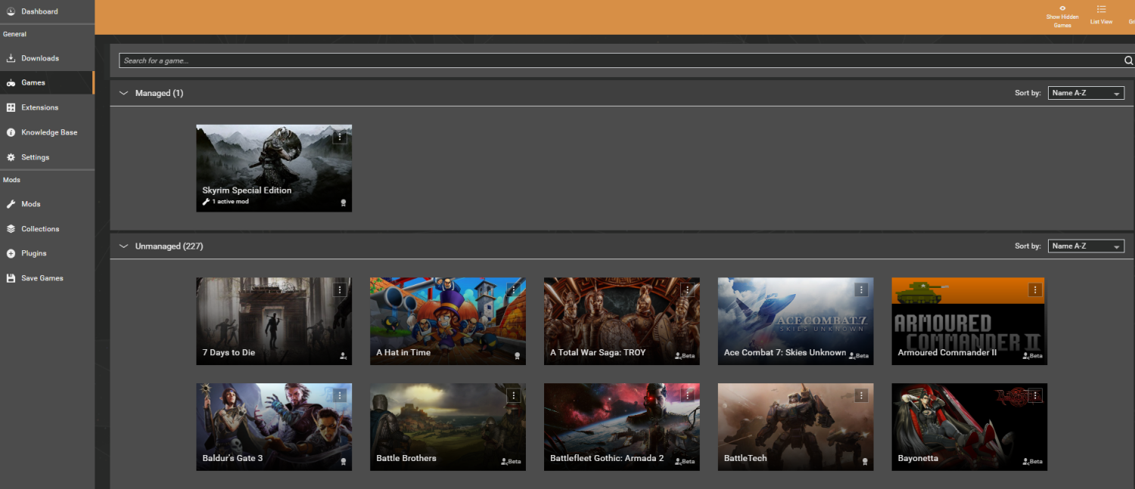This screenshot has height=489, width=1135.
Task: Collapse the Managed section chevron
Action: (124, 93)
